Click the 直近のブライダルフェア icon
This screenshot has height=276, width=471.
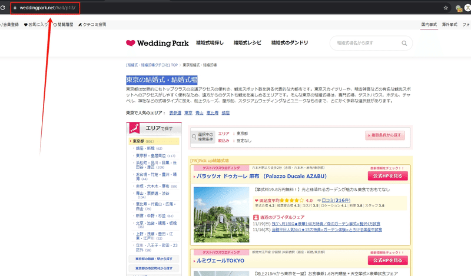click(x=256, y=217)
